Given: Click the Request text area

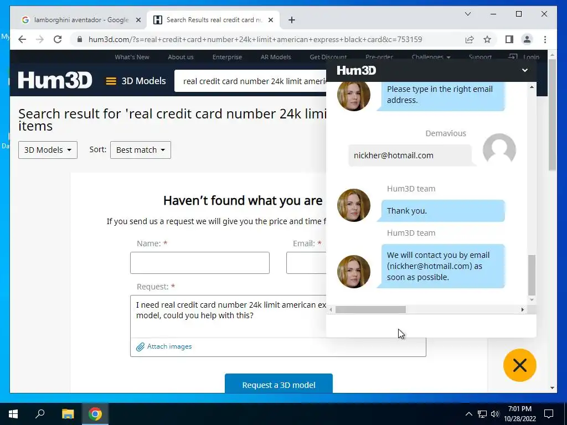Looking at the screenshot, I should tap(228, 316).
